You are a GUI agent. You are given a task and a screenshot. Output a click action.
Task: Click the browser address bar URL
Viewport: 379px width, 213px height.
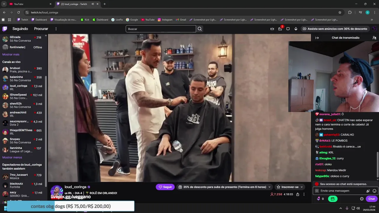44,12
